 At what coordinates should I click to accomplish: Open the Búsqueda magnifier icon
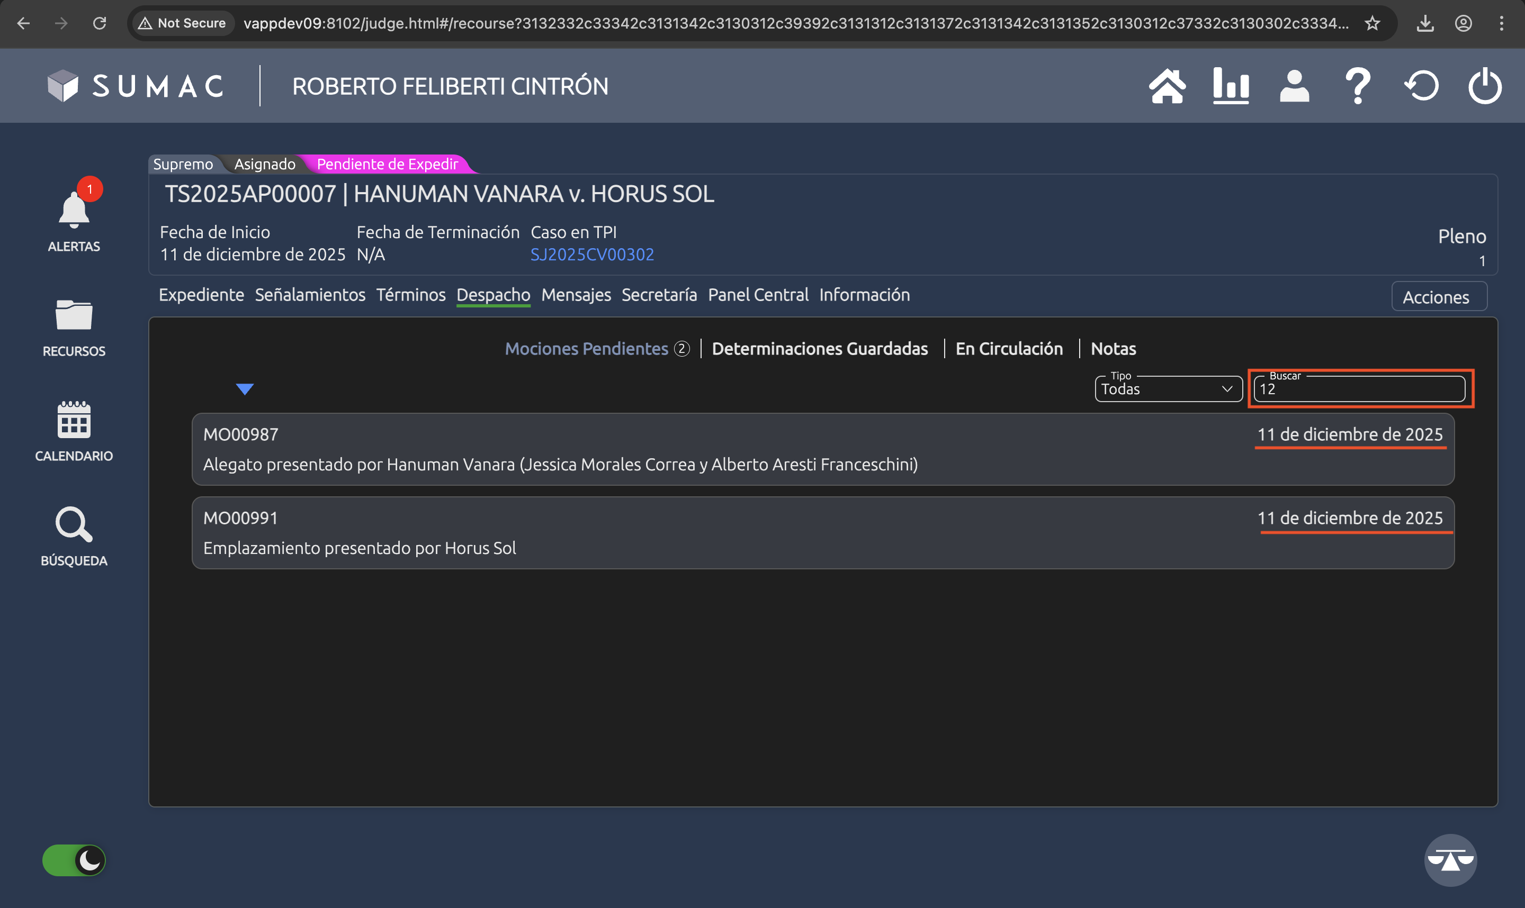74,525
